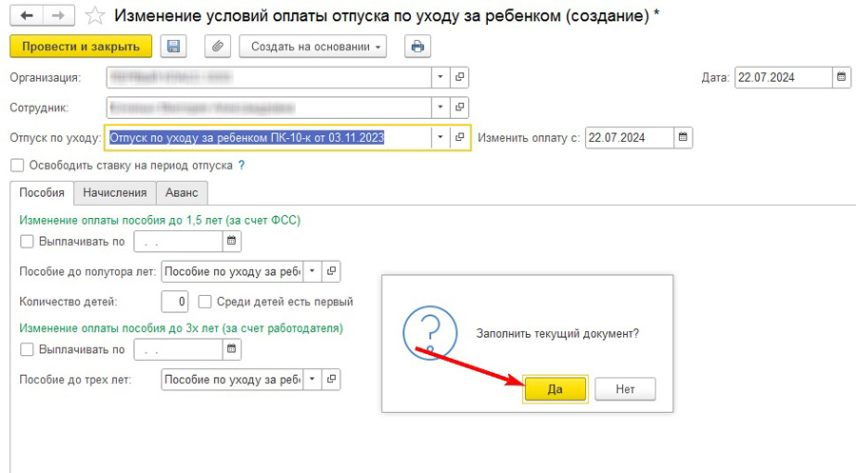Expand the Организация dropdown list
856x473 pixels.
coord(440,77)
